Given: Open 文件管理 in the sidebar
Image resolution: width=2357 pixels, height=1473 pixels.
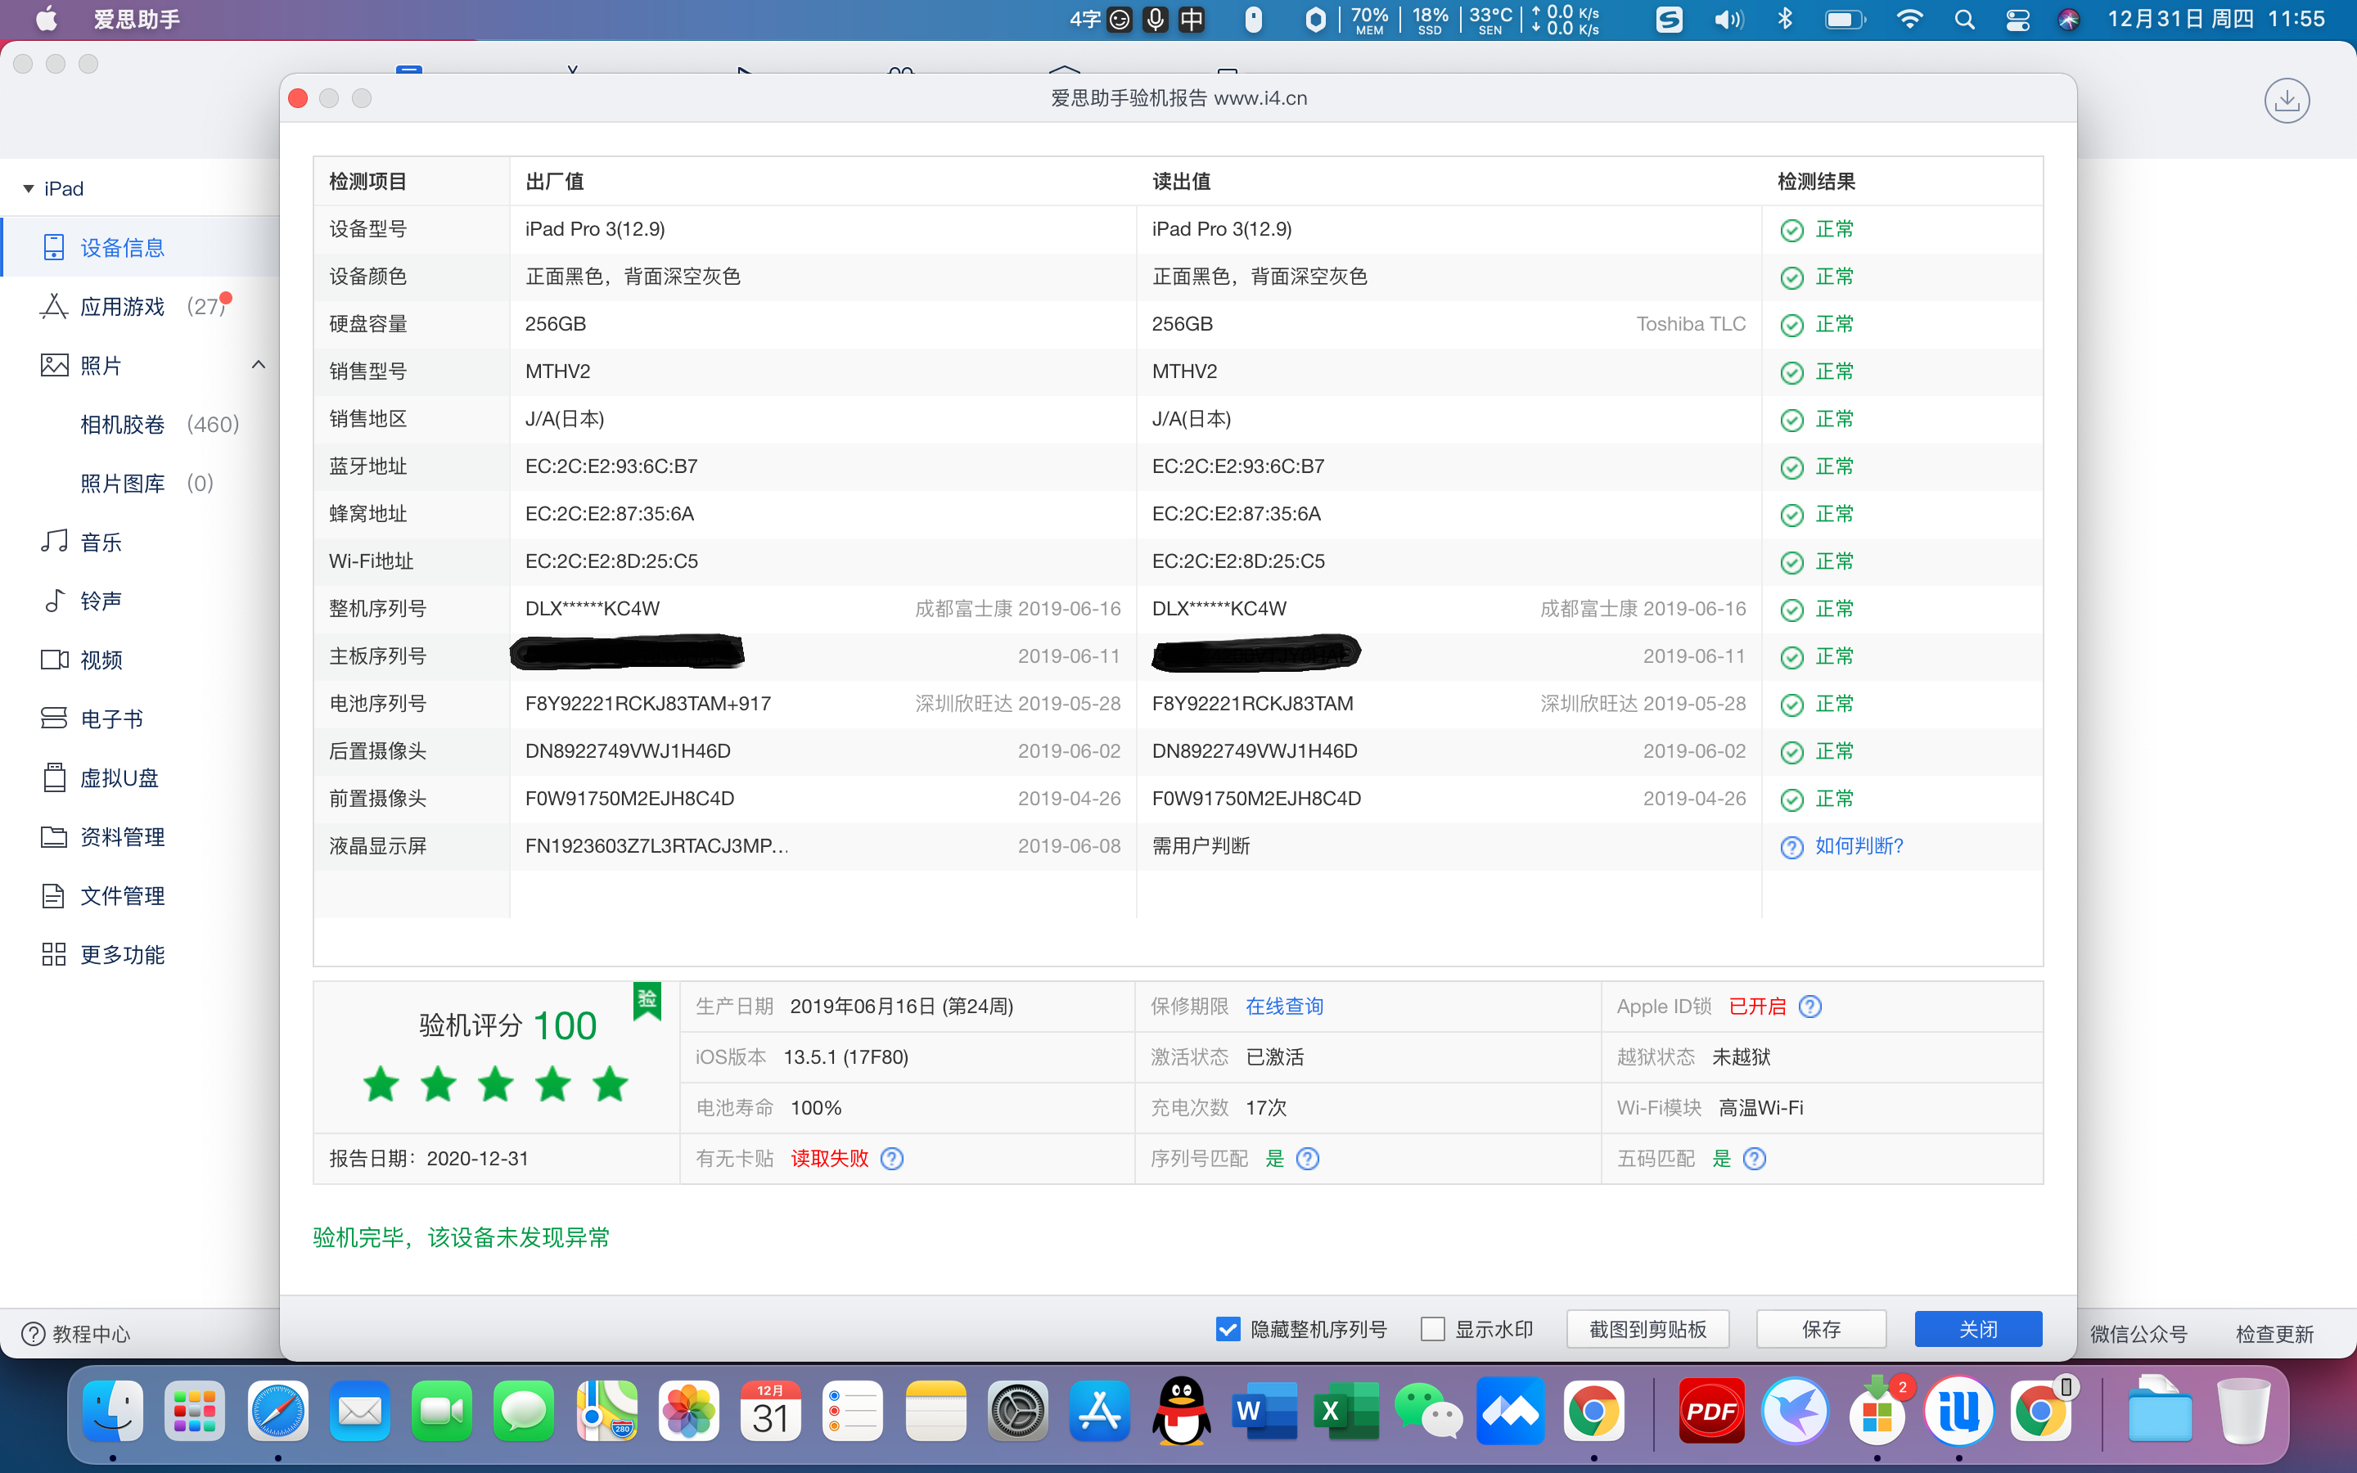Looking at the screenshot, I should (140, 896).
